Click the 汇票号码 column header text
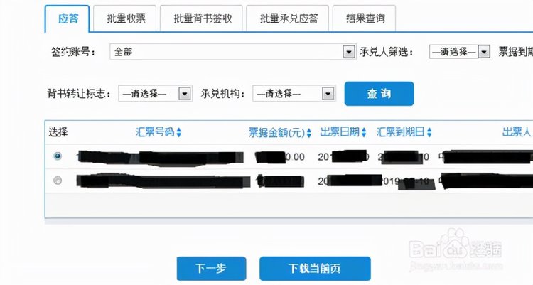 point(155,132)
